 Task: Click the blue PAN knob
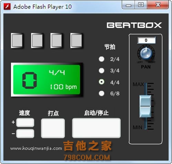click(x=146, y=53)
